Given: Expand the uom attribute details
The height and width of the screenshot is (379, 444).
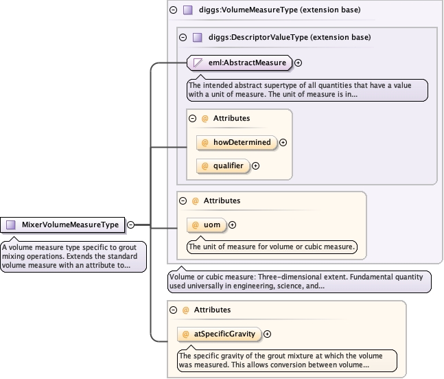Looking at the screenshot, I should click(x=232, y=225).
